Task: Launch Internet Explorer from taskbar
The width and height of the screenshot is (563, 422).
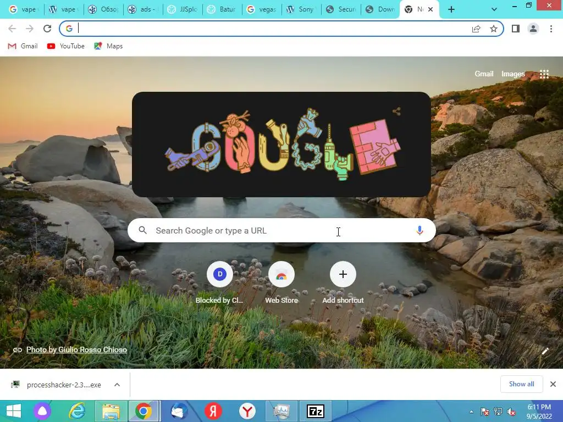Action: coord(77,411)
